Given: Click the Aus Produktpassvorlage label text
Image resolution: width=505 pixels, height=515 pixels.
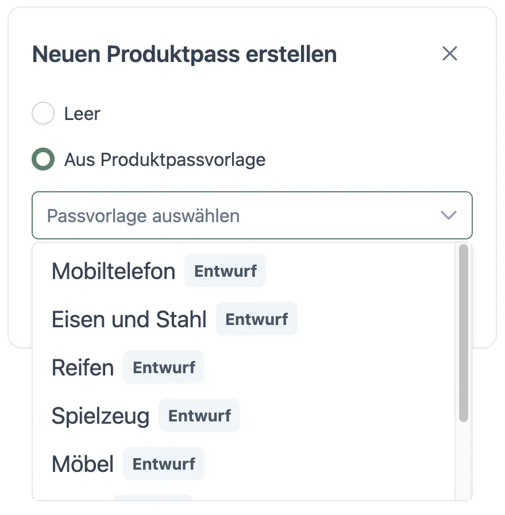Looking at the screenshot, I should (165, 160).
